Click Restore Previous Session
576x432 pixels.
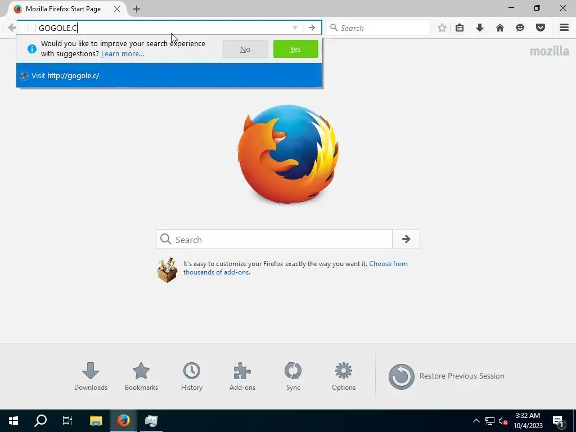[x=446, y=376]
